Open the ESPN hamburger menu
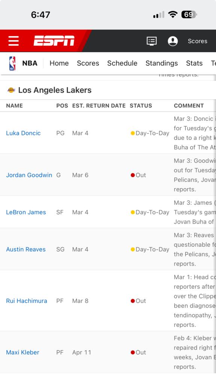Viewport: 216px width, 375px height. point(14,41)
